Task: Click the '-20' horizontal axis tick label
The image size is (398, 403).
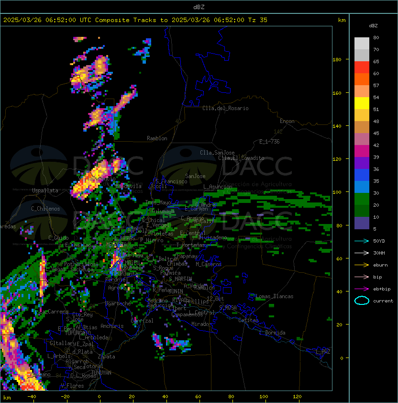Action: tap(65, 397)
